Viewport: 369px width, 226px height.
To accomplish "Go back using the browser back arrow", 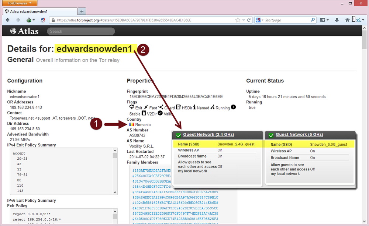I will pyautogui.click(x=7, y=20).
